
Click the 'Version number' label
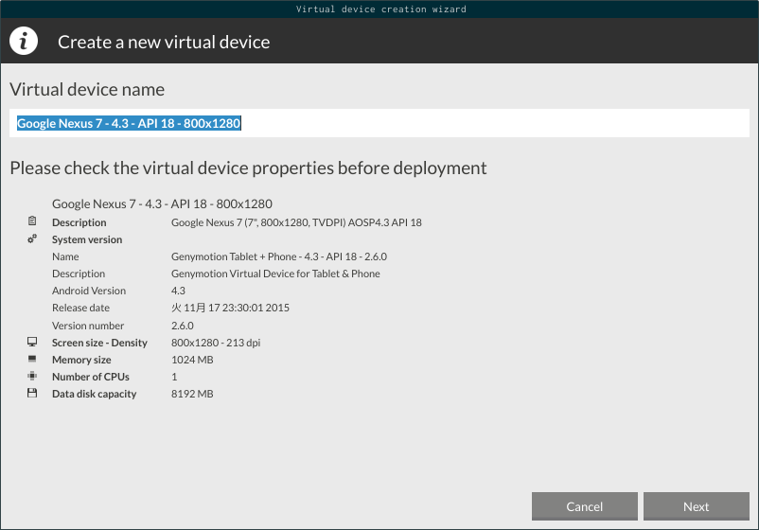pos(88,326)
